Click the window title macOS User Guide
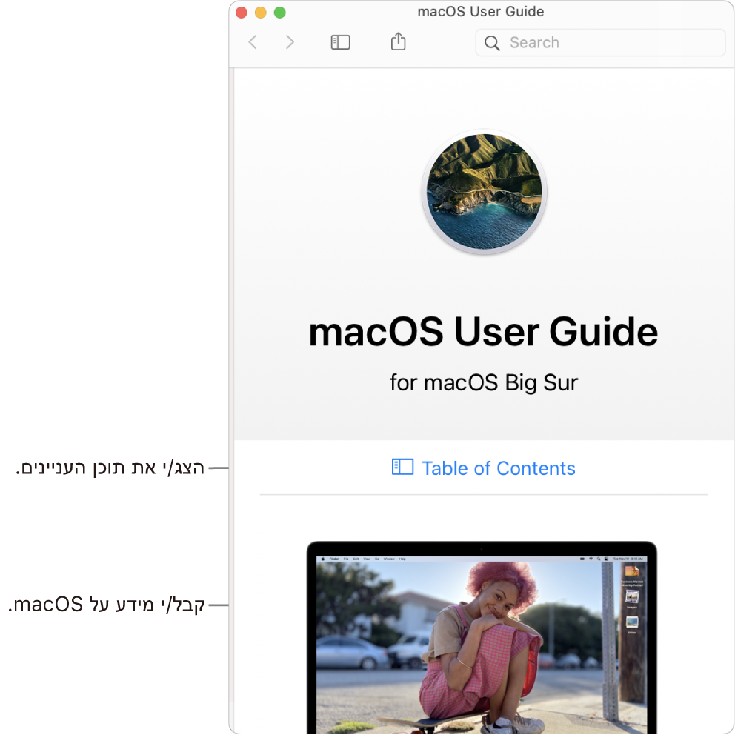The height and width of the screenshot is (735, 735). pos(480,11)
